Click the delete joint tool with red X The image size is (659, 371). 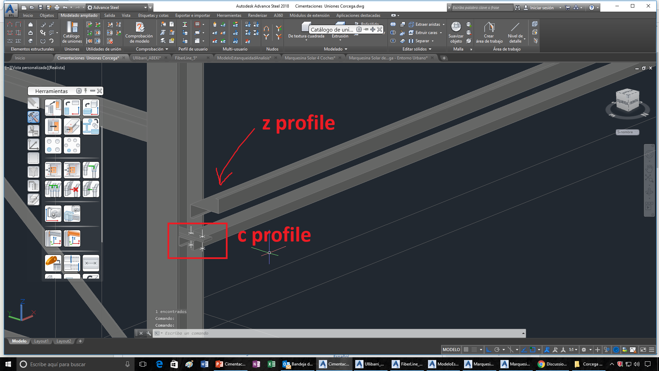pos(72,189)
